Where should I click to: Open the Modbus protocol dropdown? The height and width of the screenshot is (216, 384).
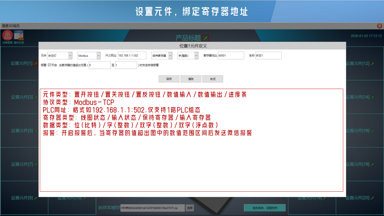(x=98, y=56)
